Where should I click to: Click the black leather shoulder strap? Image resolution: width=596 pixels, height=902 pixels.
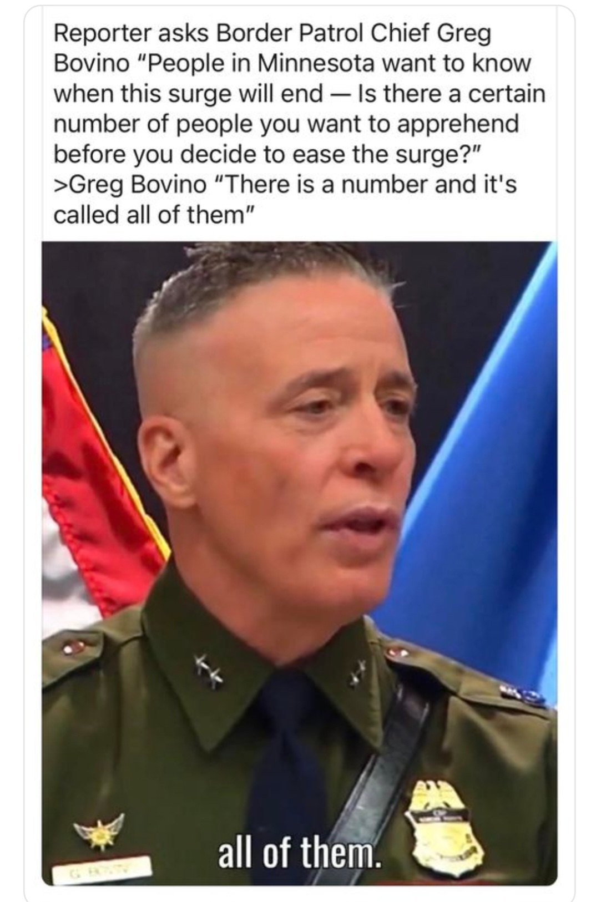(x=377, y=788)
